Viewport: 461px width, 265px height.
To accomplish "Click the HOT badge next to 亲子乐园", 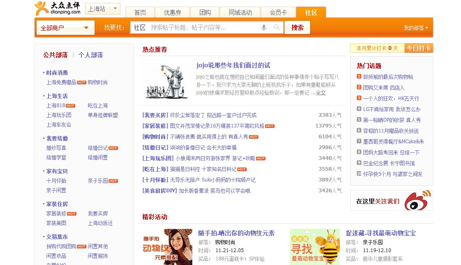I will [x=113, y=181].
